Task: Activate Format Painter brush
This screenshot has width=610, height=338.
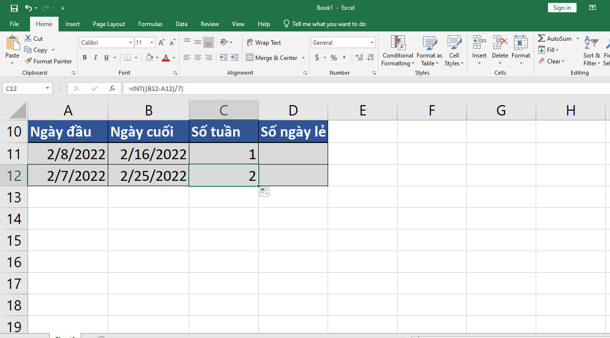Action: 48,61
